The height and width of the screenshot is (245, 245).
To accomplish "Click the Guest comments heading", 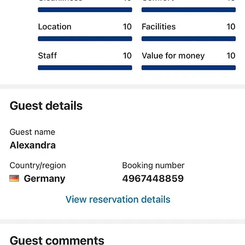I will pos(57,240).
